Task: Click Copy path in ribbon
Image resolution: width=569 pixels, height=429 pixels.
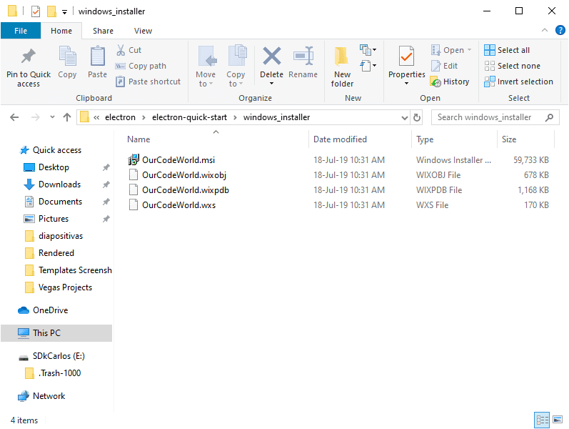Action: (141, 66)
